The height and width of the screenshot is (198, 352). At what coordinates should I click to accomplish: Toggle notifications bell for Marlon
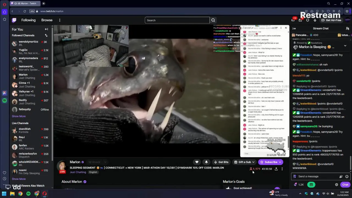(207, 162)
